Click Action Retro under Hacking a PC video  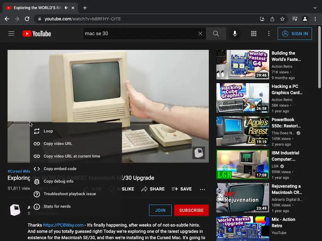pyautogui.click(x=282, y=99)
